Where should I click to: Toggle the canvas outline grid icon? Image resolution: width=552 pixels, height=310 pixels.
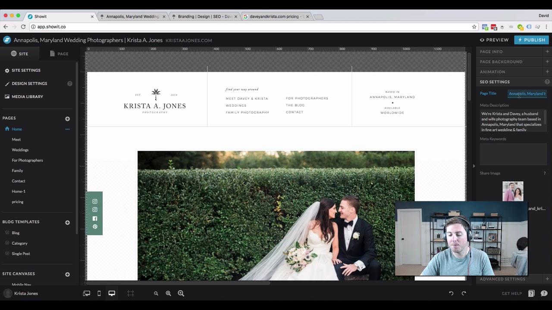[x=131, y=293]
